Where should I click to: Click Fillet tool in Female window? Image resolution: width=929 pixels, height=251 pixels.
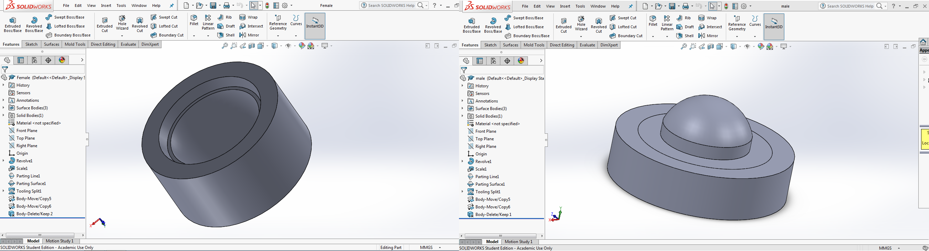(194, 21)
